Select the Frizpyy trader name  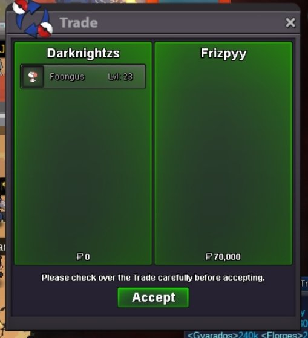223,54
